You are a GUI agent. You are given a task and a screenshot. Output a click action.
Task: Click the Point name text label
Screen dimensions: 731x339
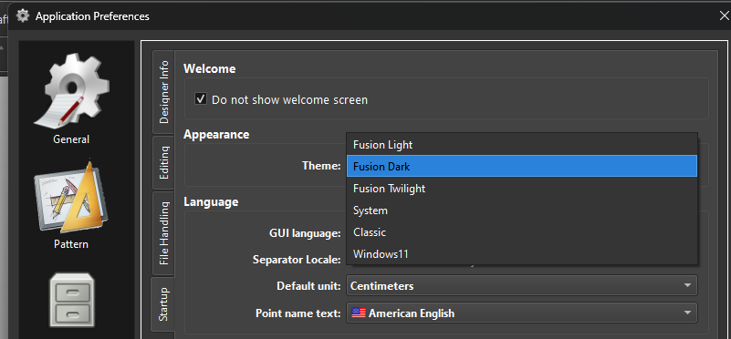pyautogui.click(x=298, y=313)
